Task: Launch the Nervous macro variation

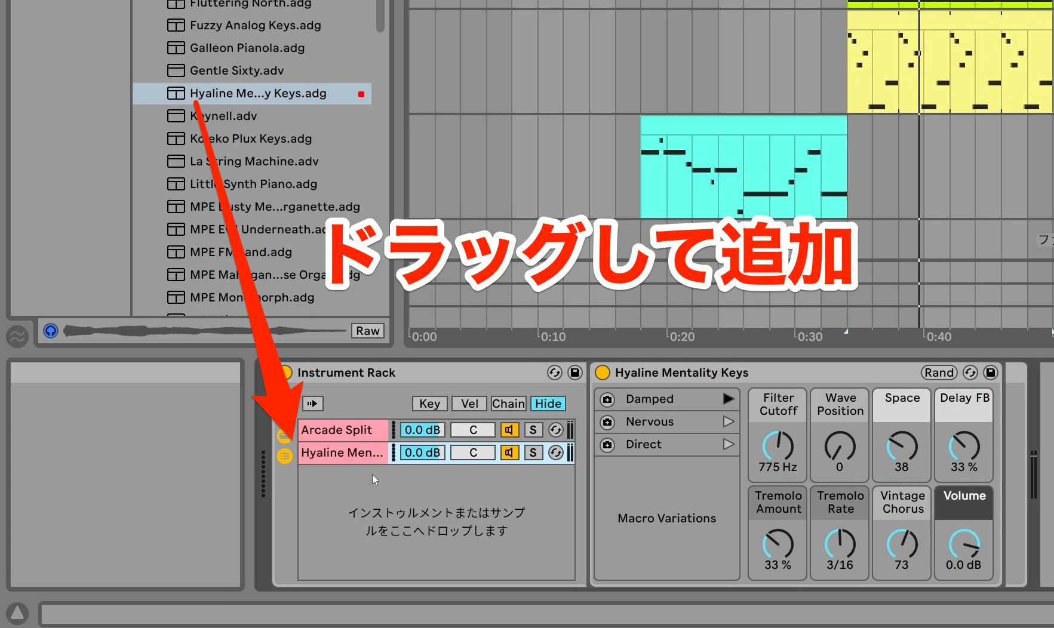Action: point(729,421)
